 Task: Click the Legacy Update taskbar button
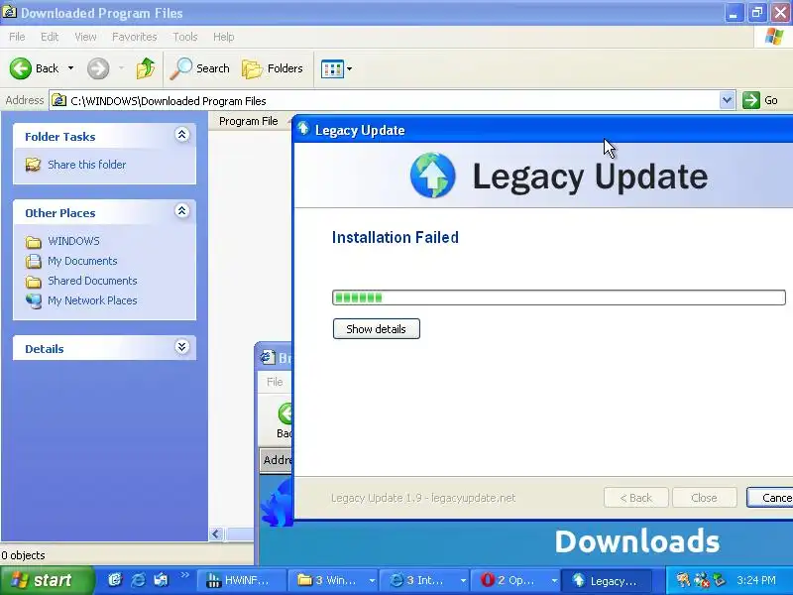(607, 580)
